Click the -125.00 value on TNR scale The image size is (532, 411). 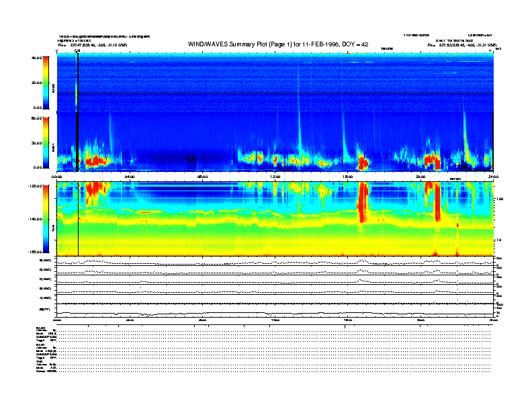pyautogui.click(x=36, y=186)
